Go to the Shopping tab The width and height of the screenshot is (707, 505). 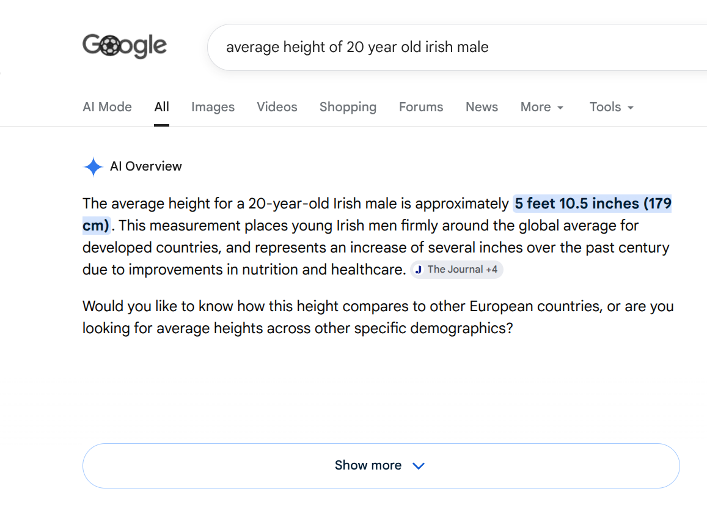348,107
